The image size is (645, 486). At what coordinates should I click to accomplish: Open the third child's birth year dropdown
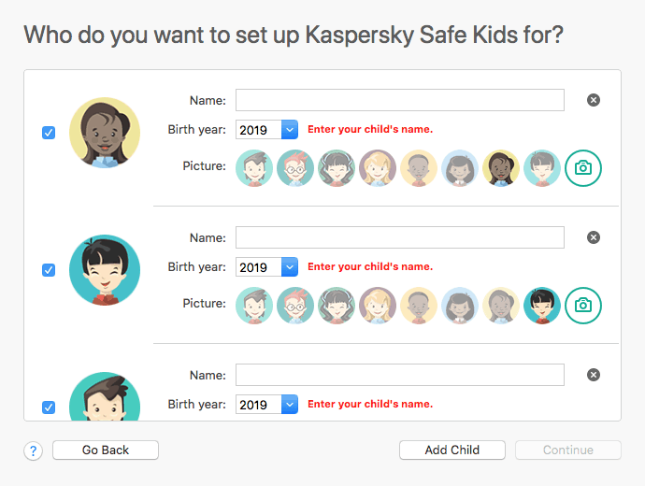266,405
